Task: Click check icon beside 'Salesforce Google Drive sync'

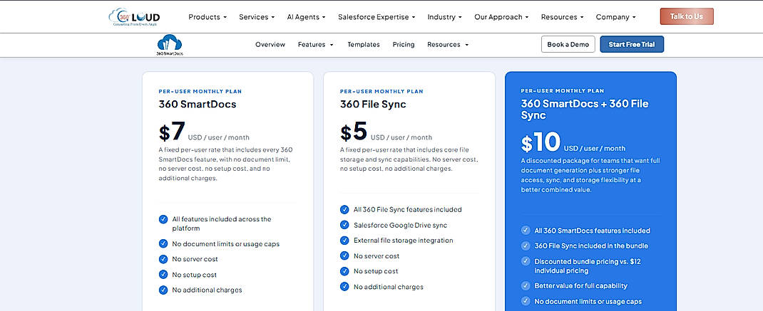Action: coord(344,225)
